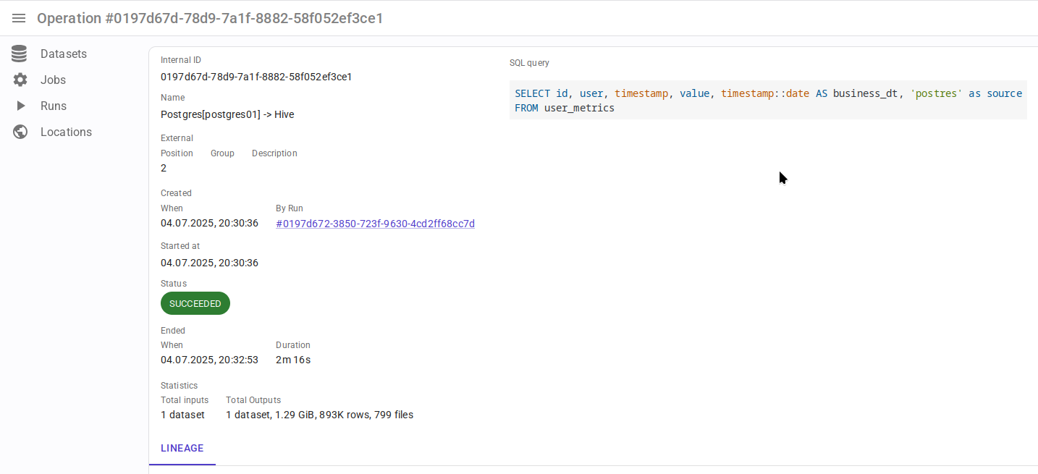Image resolution: width=1038 pixels, height=474 pixels.
Task: Click the operation title in header
Action: point(210,18)
